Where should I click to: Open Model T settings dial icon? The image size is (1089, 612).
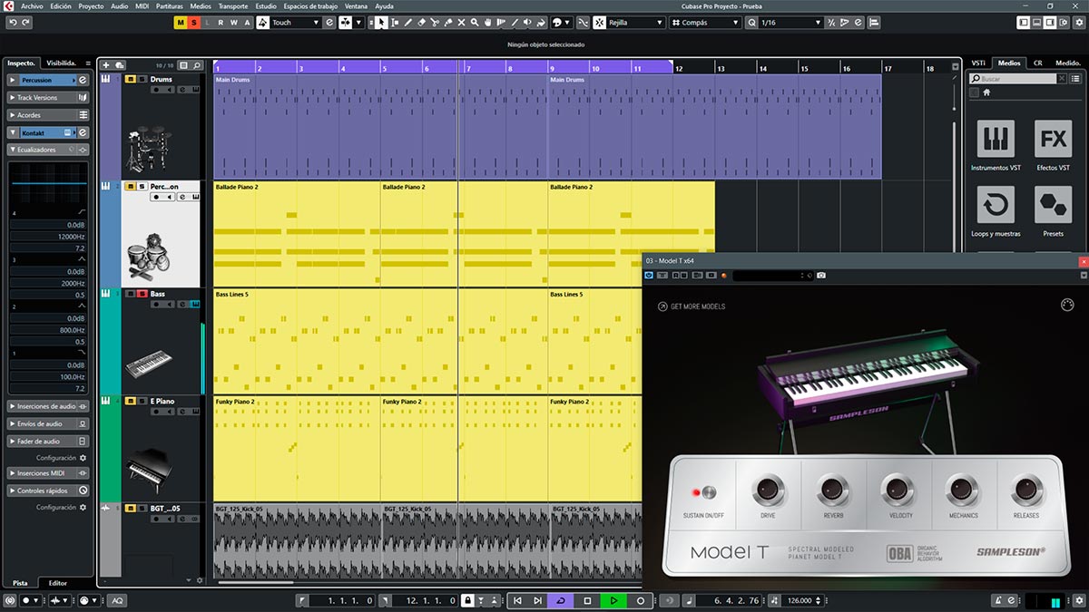(1067, 305)
